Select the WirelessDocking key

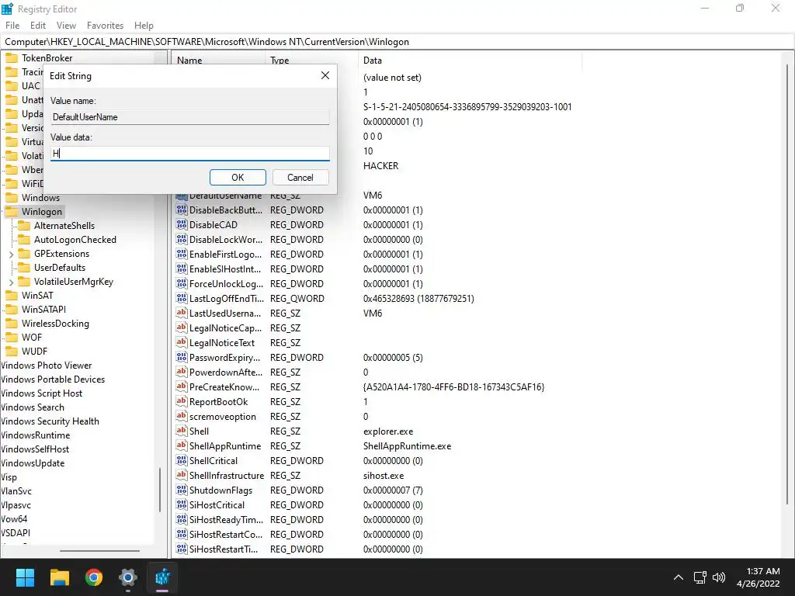[55, 324]
